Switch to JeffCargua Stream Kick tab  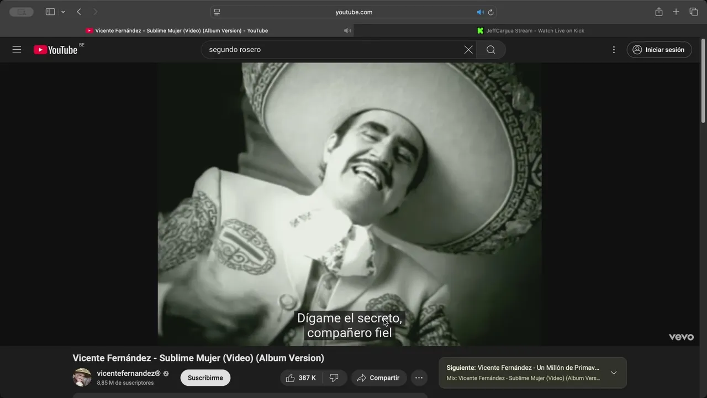(530, 30)
